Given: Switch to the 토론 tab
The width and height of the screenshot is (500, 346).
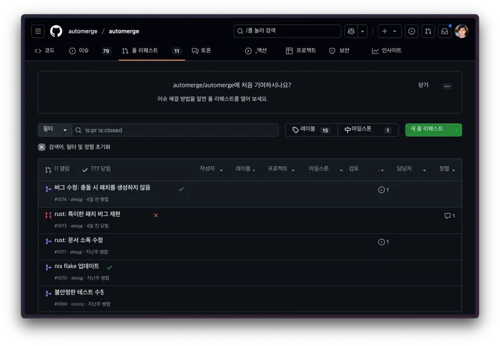Looking at the screenshot, I should pyautogui.click(x=201, y=51).
